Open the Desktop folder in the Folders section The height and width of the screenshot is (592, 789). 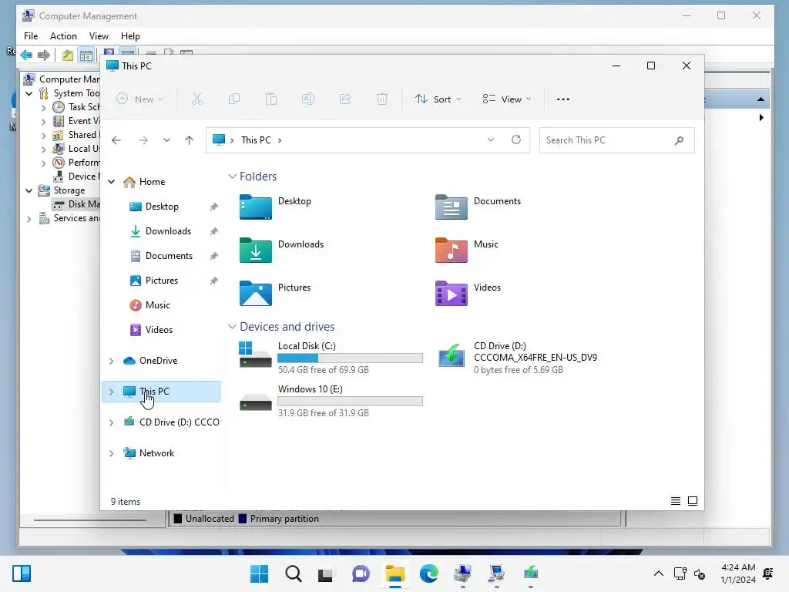(x=276, y=207)
